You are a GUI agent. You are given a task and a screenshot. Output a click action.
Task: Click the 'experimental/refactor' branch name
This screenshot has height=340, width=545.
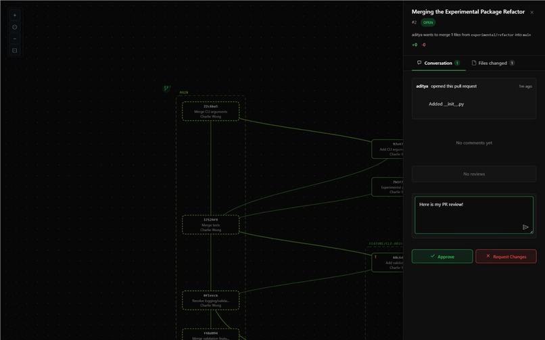point(492,34)
